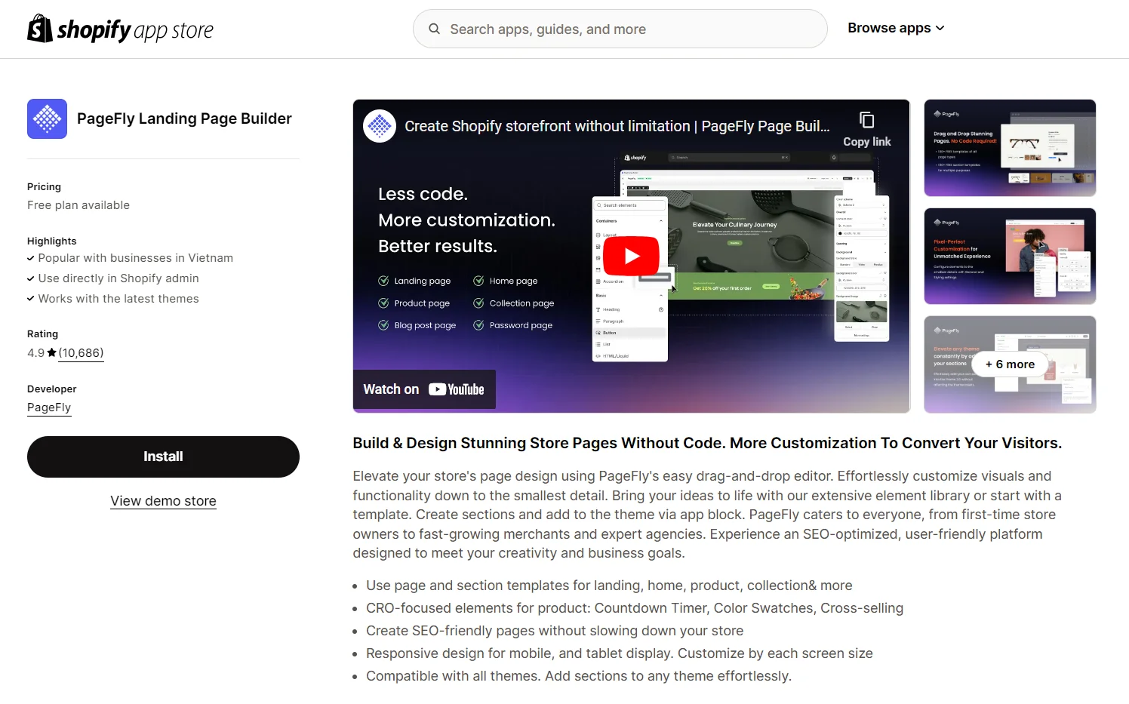
Task: Click the bullet 'Create SEO-friendly pages without slowing'
Action: [555, 631]
